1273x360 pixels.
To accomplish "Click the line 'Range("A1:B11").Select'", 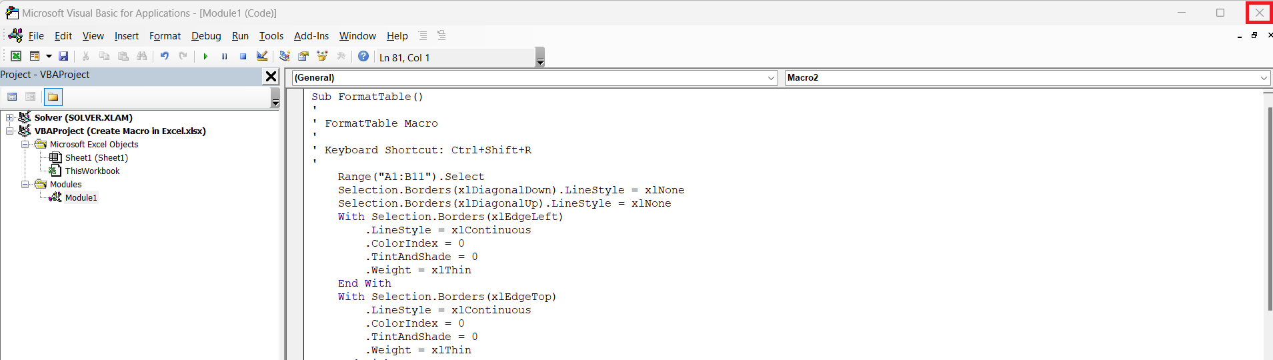I will pos(411,177).
